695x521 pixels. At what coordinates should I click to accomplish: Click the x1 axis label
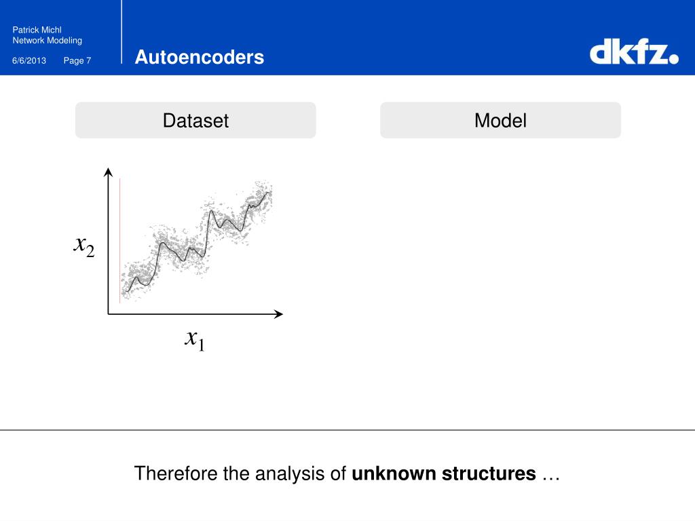[x=195, y=340]
